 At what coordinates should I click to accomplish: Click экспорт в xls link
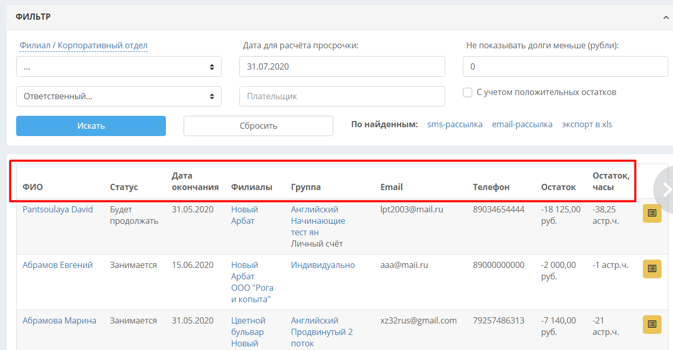[x=587, y=125]
